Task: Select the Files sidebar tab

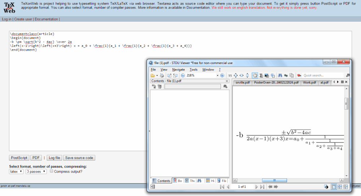Action: pyautogui.click(x=222, y=181)
